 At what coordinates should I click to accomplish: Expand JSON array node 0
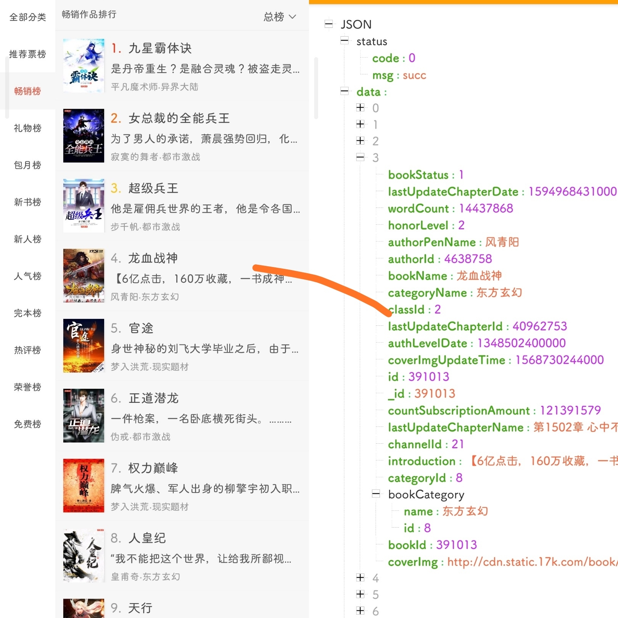360,108
